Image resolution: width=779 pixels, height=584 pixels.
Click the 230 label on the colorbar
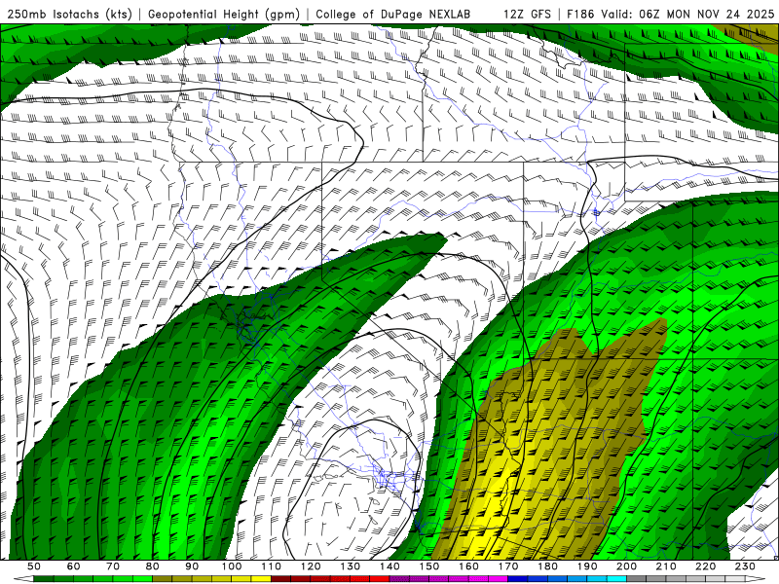745,566
